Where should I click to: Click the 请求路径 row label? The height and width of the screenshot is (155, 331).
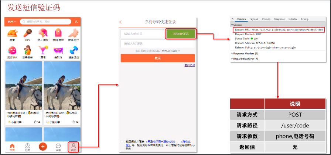coord(247,126)
